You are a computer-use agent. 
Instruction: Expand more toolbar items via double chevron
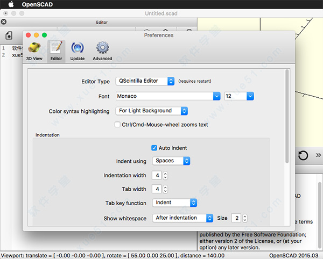318,155
